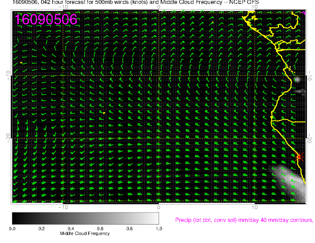The image size is (315, 243).
Task: Click the bottom axis 10 longitude label
Action: pyautogui.click(x=254, y=207)
